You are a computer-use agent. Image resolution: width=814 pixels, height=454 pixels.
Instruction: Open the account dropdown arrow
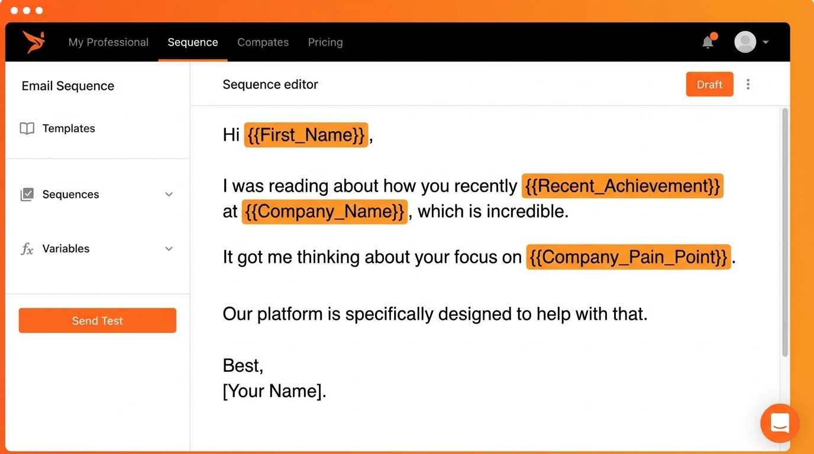[x=765, y=43]
